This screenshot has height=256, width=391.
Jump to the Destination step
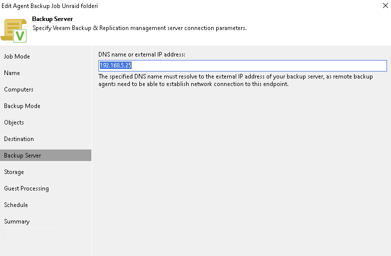[x=18, y=139]
